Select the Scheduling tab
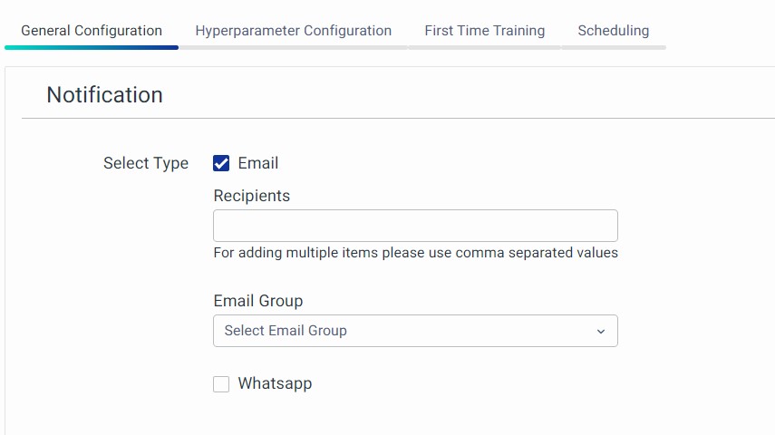Viewport: 775px width, 435px height. point(613,30)
